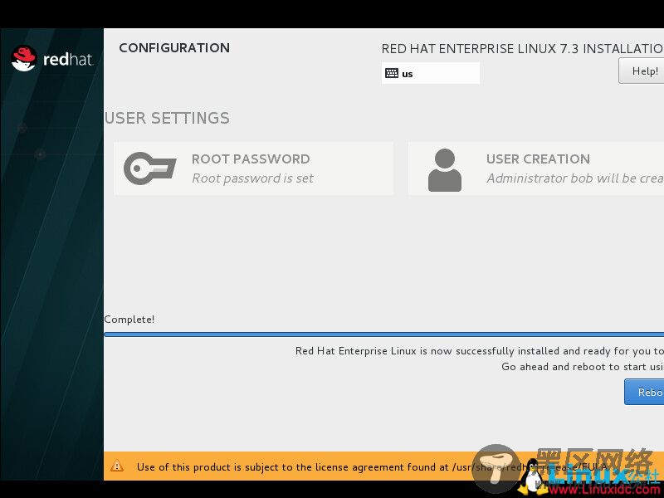The height and width of the screenshot is (498, 664).
Task: Open the Help! button
Action: pos(641,71)
